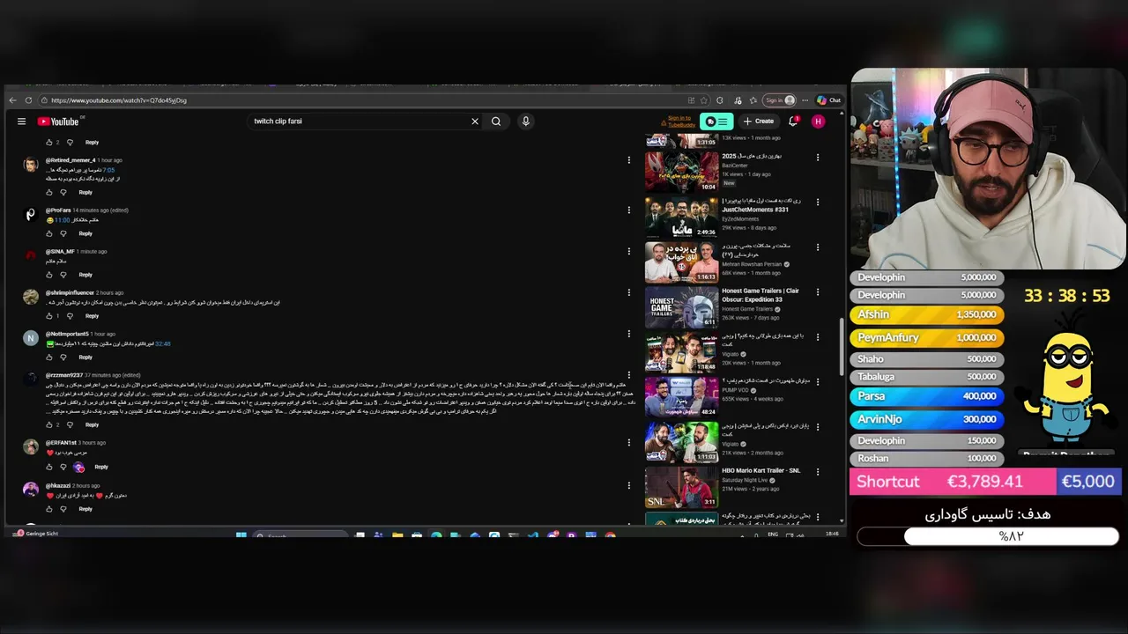
Task: Open options menu for @ERFAN1st comment
Action: pyautogui.click(x=629, y=443)
